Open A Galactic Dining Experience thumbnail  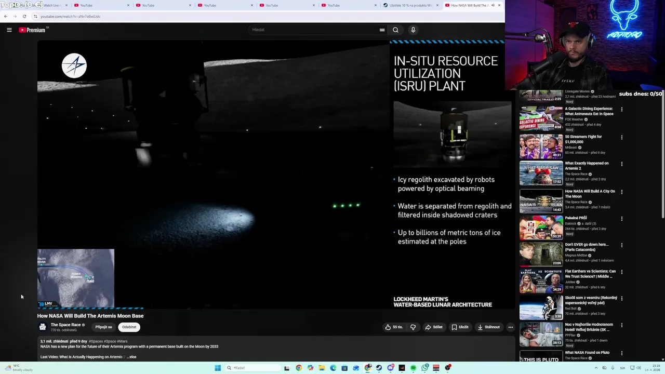click(x=541, y=118)
